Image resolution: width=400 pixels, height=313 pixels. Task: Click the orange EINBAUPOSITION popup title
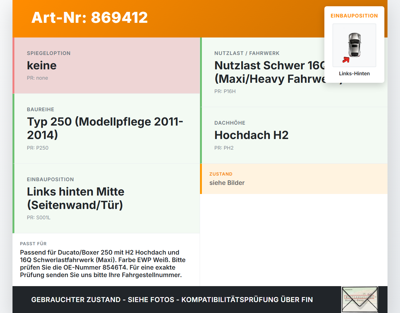(x=354, y=16)
